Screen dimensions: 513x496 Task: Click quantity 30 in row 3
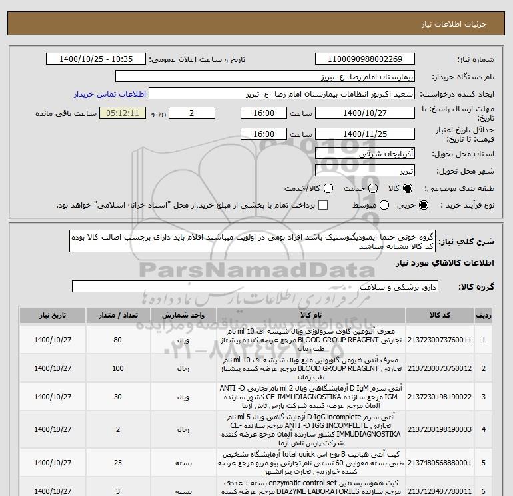[x=118, y=397]
